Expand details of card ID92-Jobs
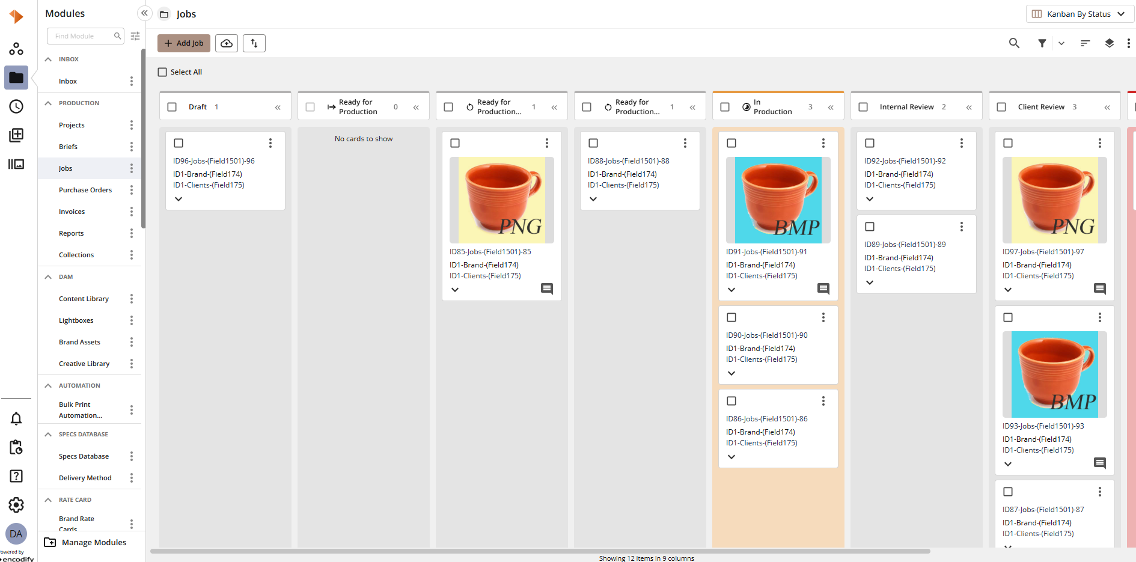The image size is (1136, 562). pyautogui.click(x=870, y=199)
